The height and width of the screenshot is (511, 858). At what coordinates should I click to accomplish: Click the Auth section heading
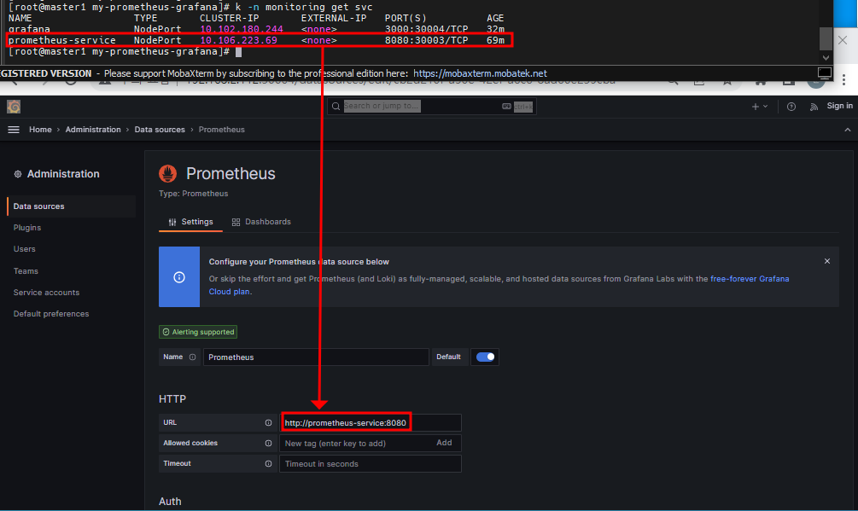(x=170, y=501)
